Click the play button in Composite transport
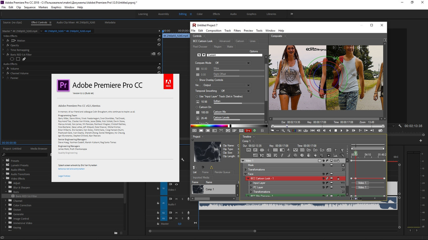This screenshot has height=240, width=428. (x=341, y=130)
